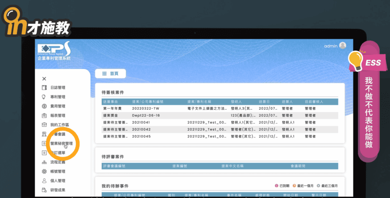Close the sidebar with the X icon
390x198 pixels.
44,78
